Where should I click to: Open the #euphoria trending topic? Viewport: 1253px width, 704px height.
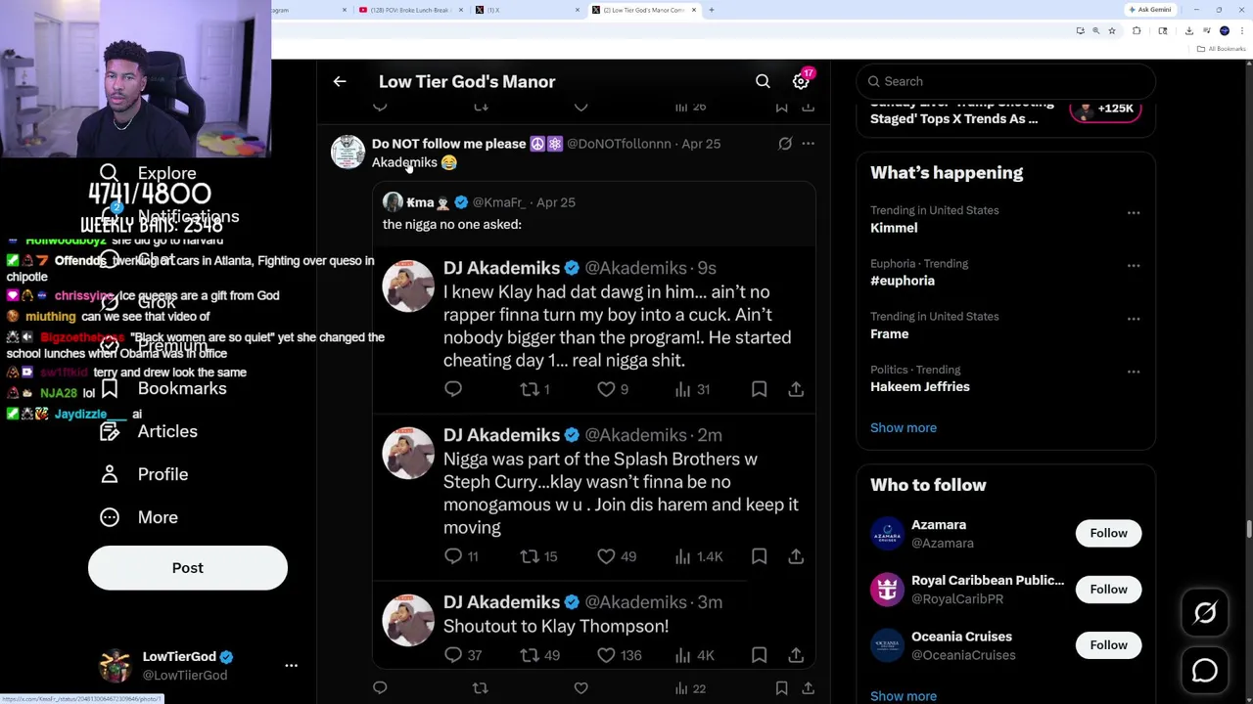click(x=903, y=281)
